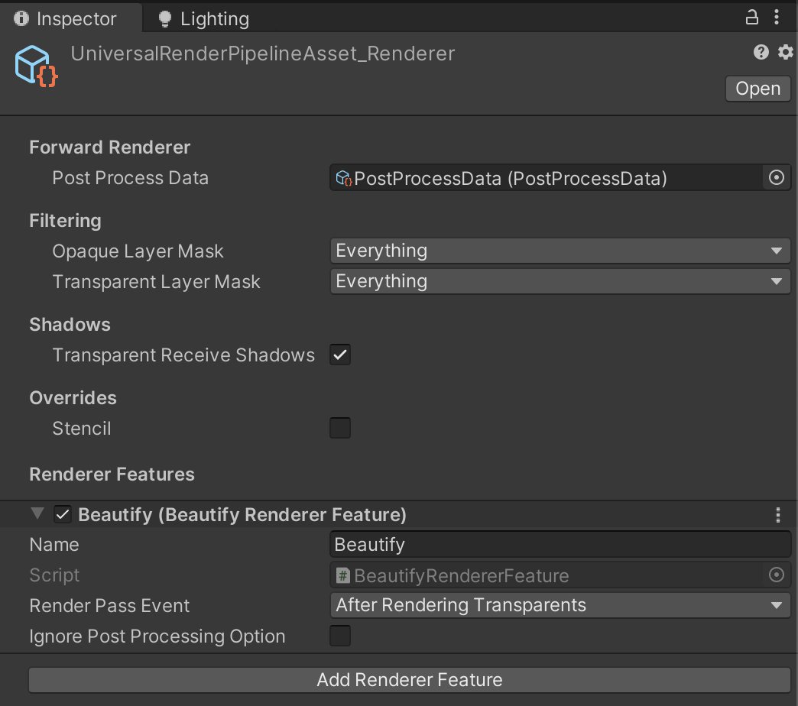The height and width of the screenshot is (706, 798).
Task: Open the BeautifyRendererFeature script object picker
Action: pos(776,575)
